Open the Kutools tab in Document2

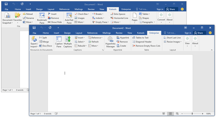[141, 33]
